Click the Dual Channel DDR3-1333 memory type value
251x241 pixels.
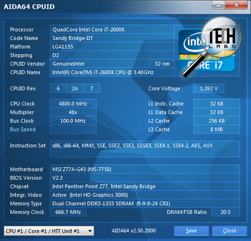[145, 203]
